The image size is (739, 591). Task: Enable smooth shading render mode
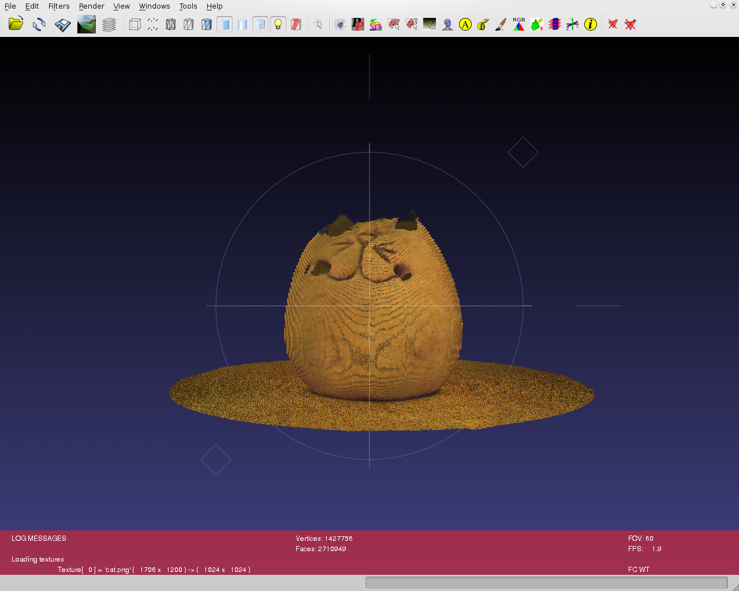click(242, 24)
